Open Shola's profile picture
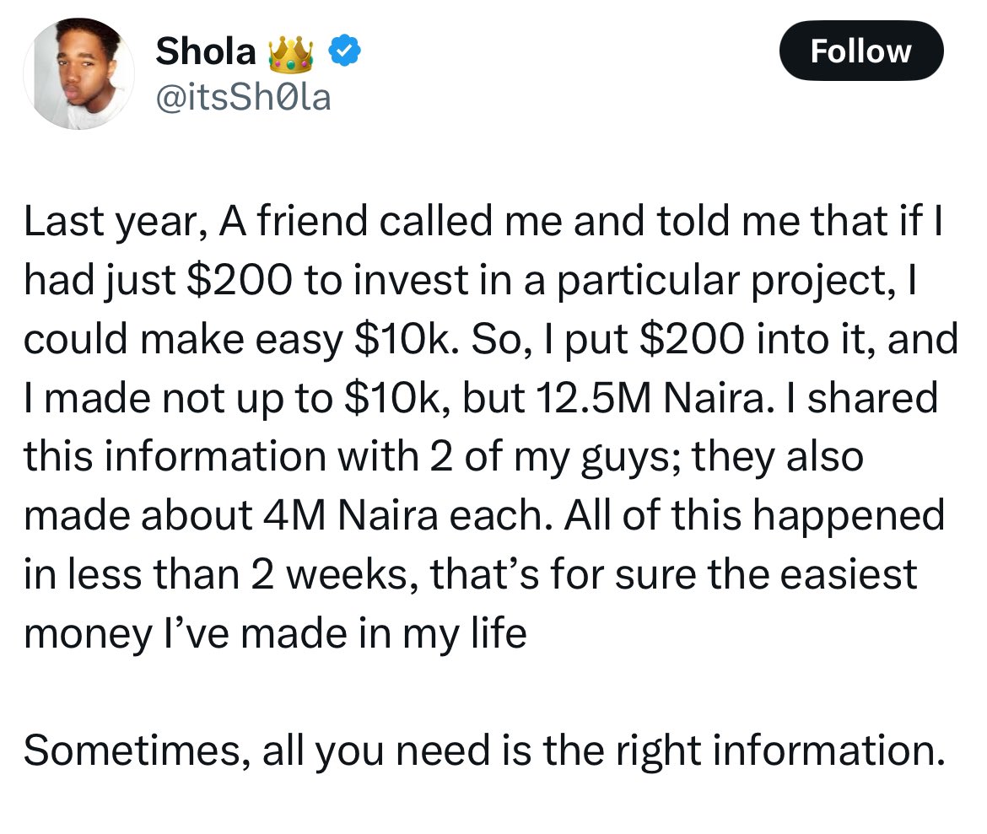The image size is (987, 834). click(78, 73)
